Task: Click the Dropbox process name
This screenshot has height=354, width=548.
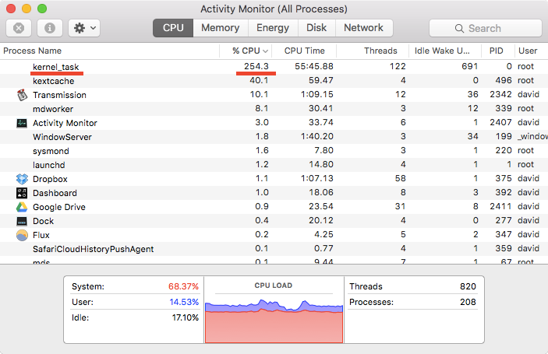Action: tap(50, 179)
